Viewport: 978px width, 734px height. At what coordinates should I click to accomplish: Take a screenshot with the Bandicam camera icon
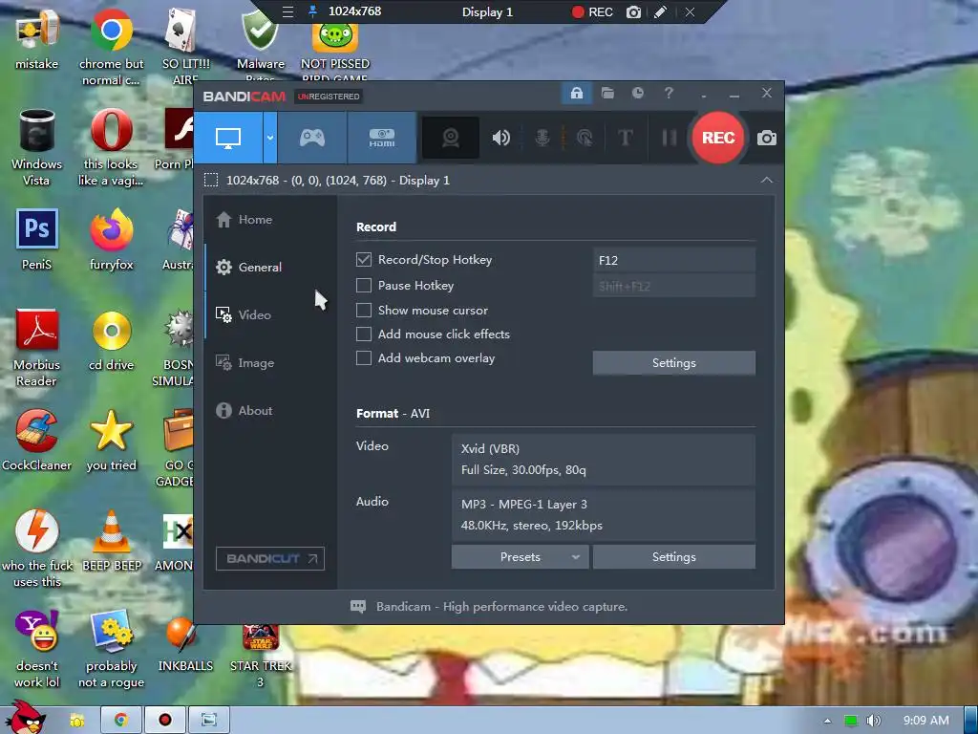pos(767,138)
